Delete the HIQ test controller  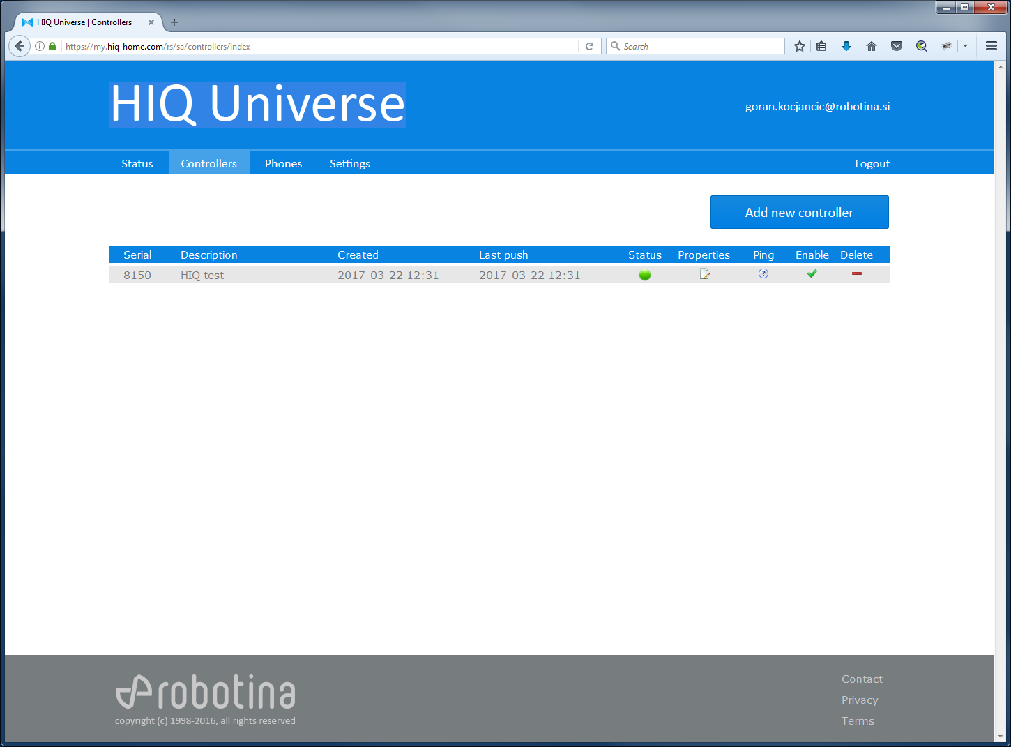(x=856, y=274)
